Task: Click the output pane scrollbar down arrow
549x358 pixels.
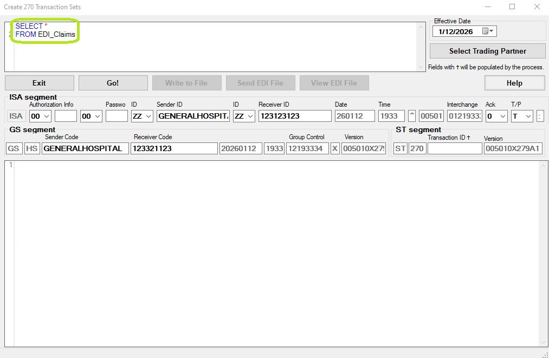Action: tap(544, 342)
